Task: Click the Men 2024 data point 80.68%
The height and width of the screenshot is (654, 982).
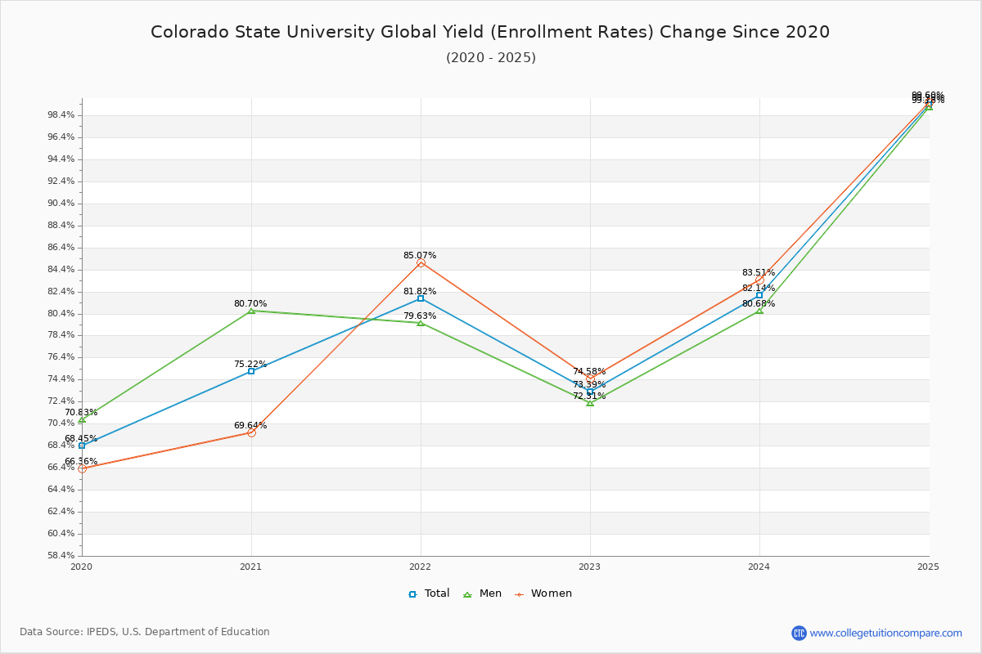Action: [759, 311]
